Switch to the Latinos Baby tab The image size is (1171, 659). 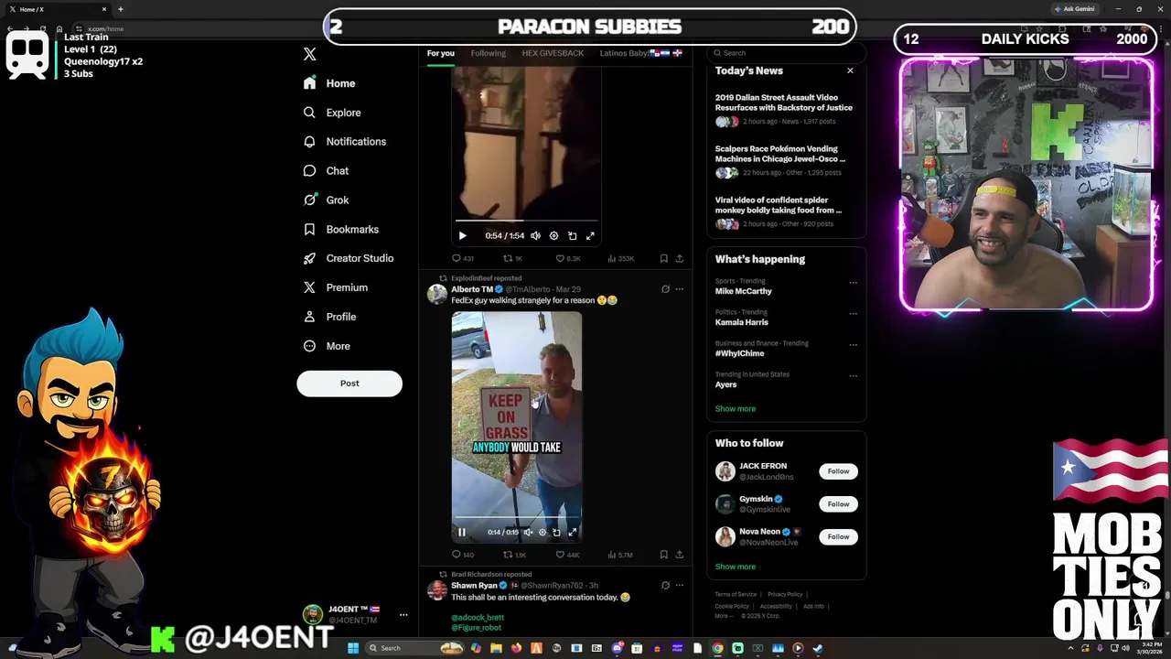point(640,53)
